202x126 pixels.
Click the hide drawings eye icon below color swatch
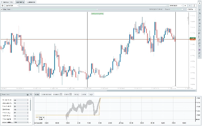click(200, 53)
